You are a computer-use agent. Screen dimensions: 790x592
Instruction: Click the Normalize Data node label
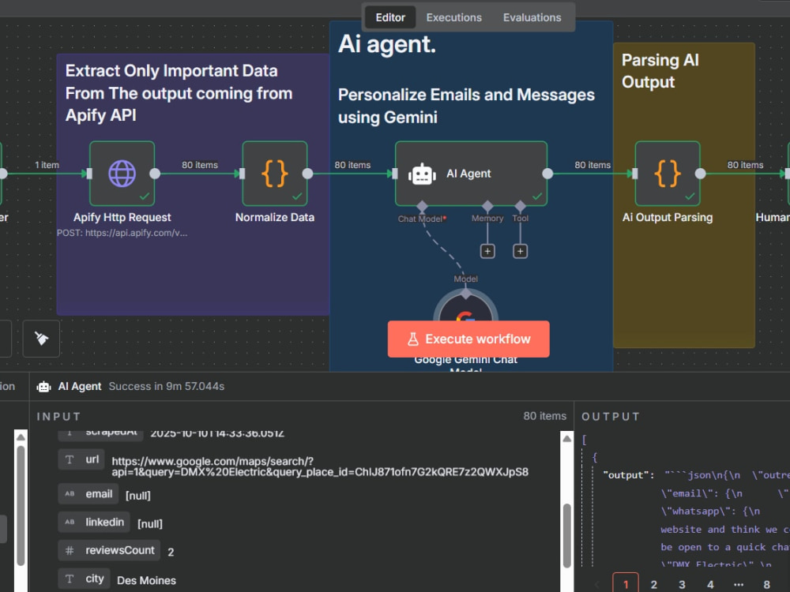click(x=275, y=218)
